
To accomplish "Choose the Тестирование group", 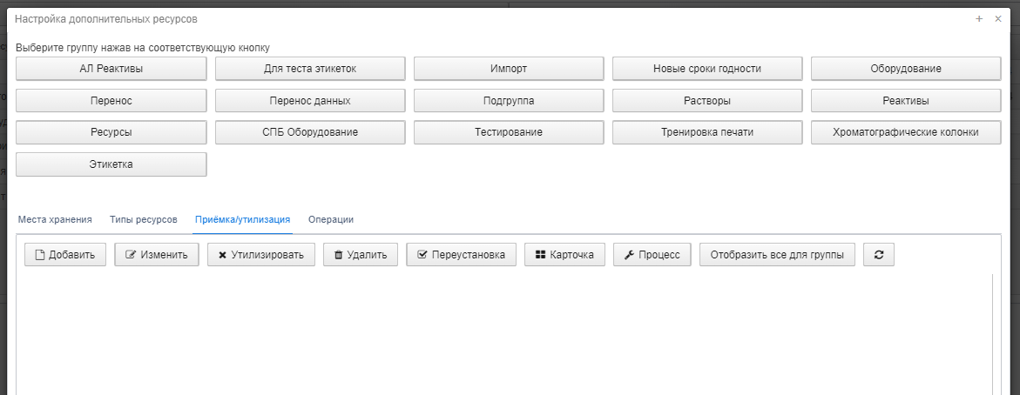I will tap(509, 132).
